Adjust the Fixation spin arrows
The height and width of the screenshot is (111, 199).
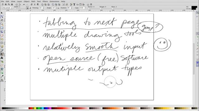point(72,8)
